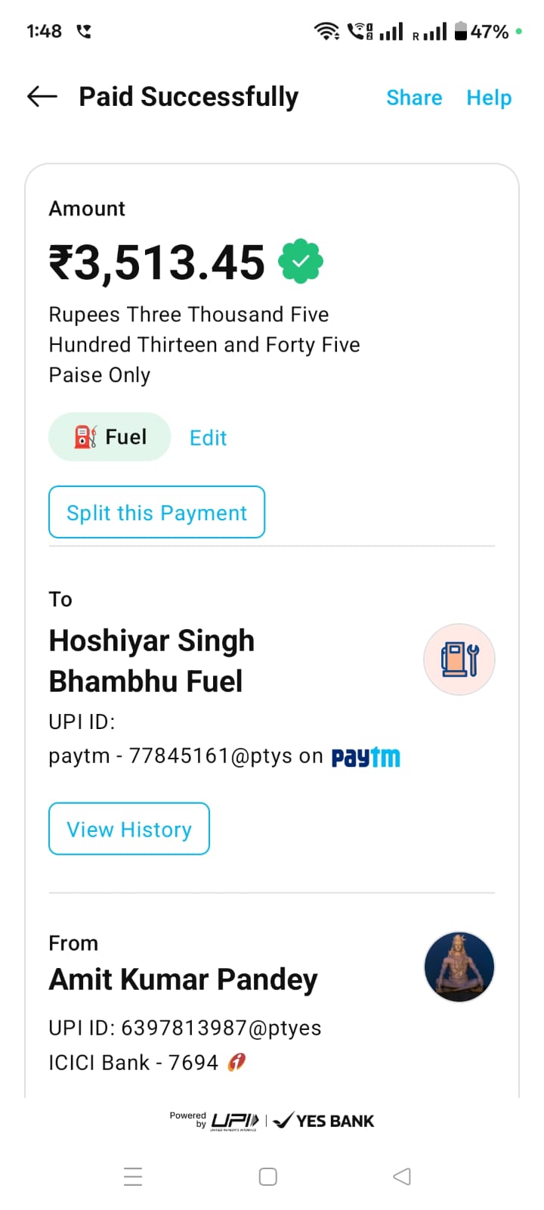Open the Share option
This screenshot has height=1210, width=544.
414,98
